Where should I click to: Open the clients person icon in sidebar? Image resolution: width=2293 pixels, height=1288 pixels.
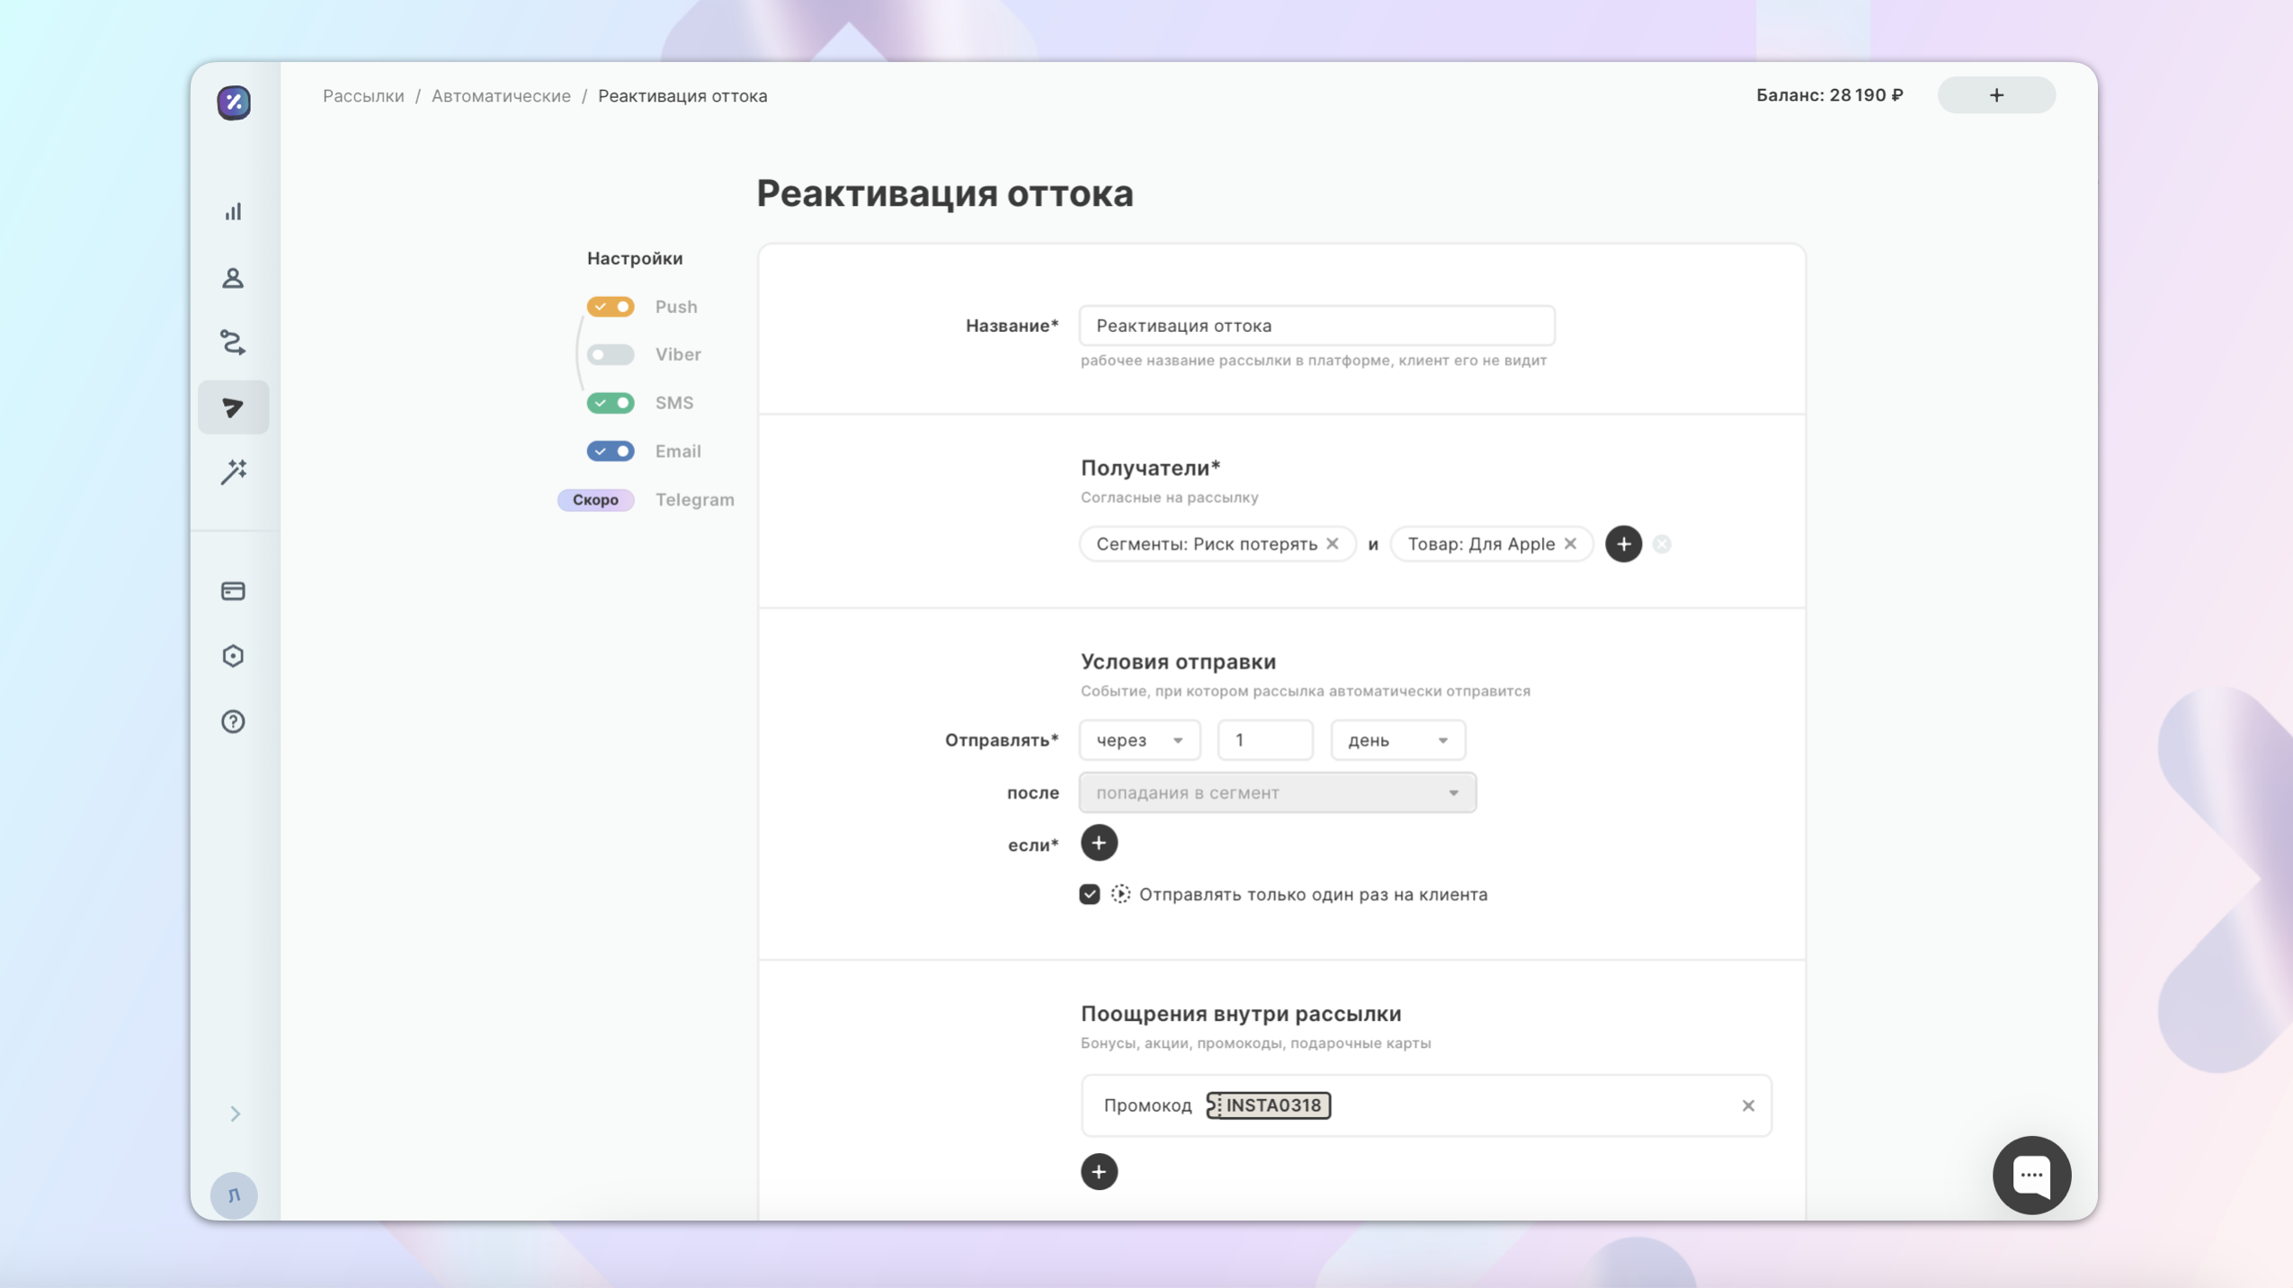click(233, 278)
